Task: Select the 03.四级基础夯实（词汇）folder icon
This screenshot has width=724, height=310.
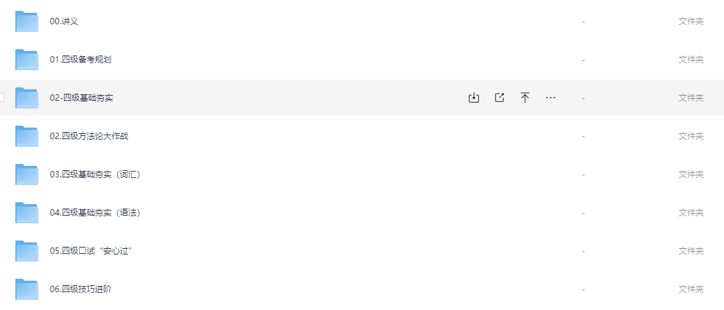Action: tap(27, 174)
